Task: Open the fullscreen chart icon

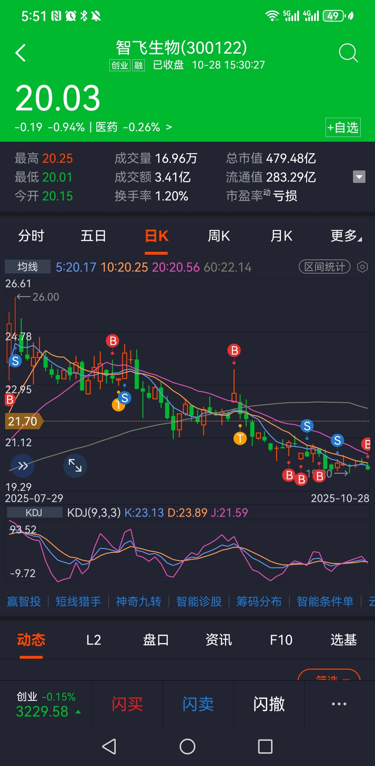Action: [75, 466]
